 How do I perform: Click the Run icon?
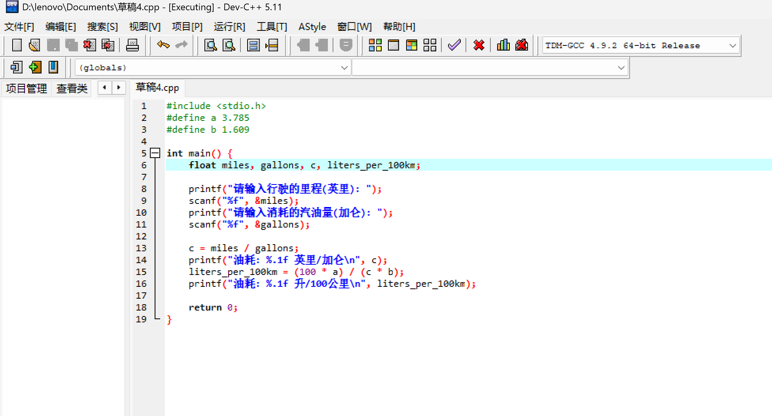[394, 45]
